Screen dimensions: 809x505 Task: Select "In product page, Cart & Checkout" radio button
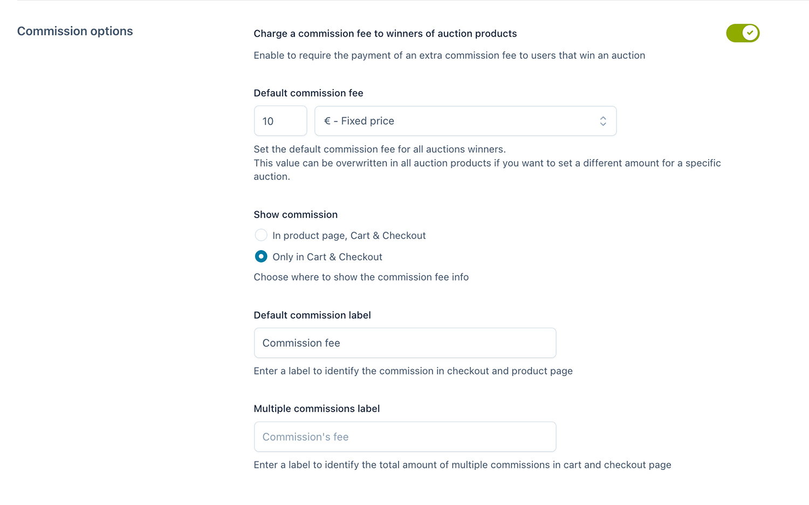coord(261,235)
